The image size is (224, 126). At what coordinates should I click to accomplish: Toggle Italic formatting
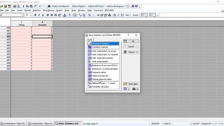39,15
